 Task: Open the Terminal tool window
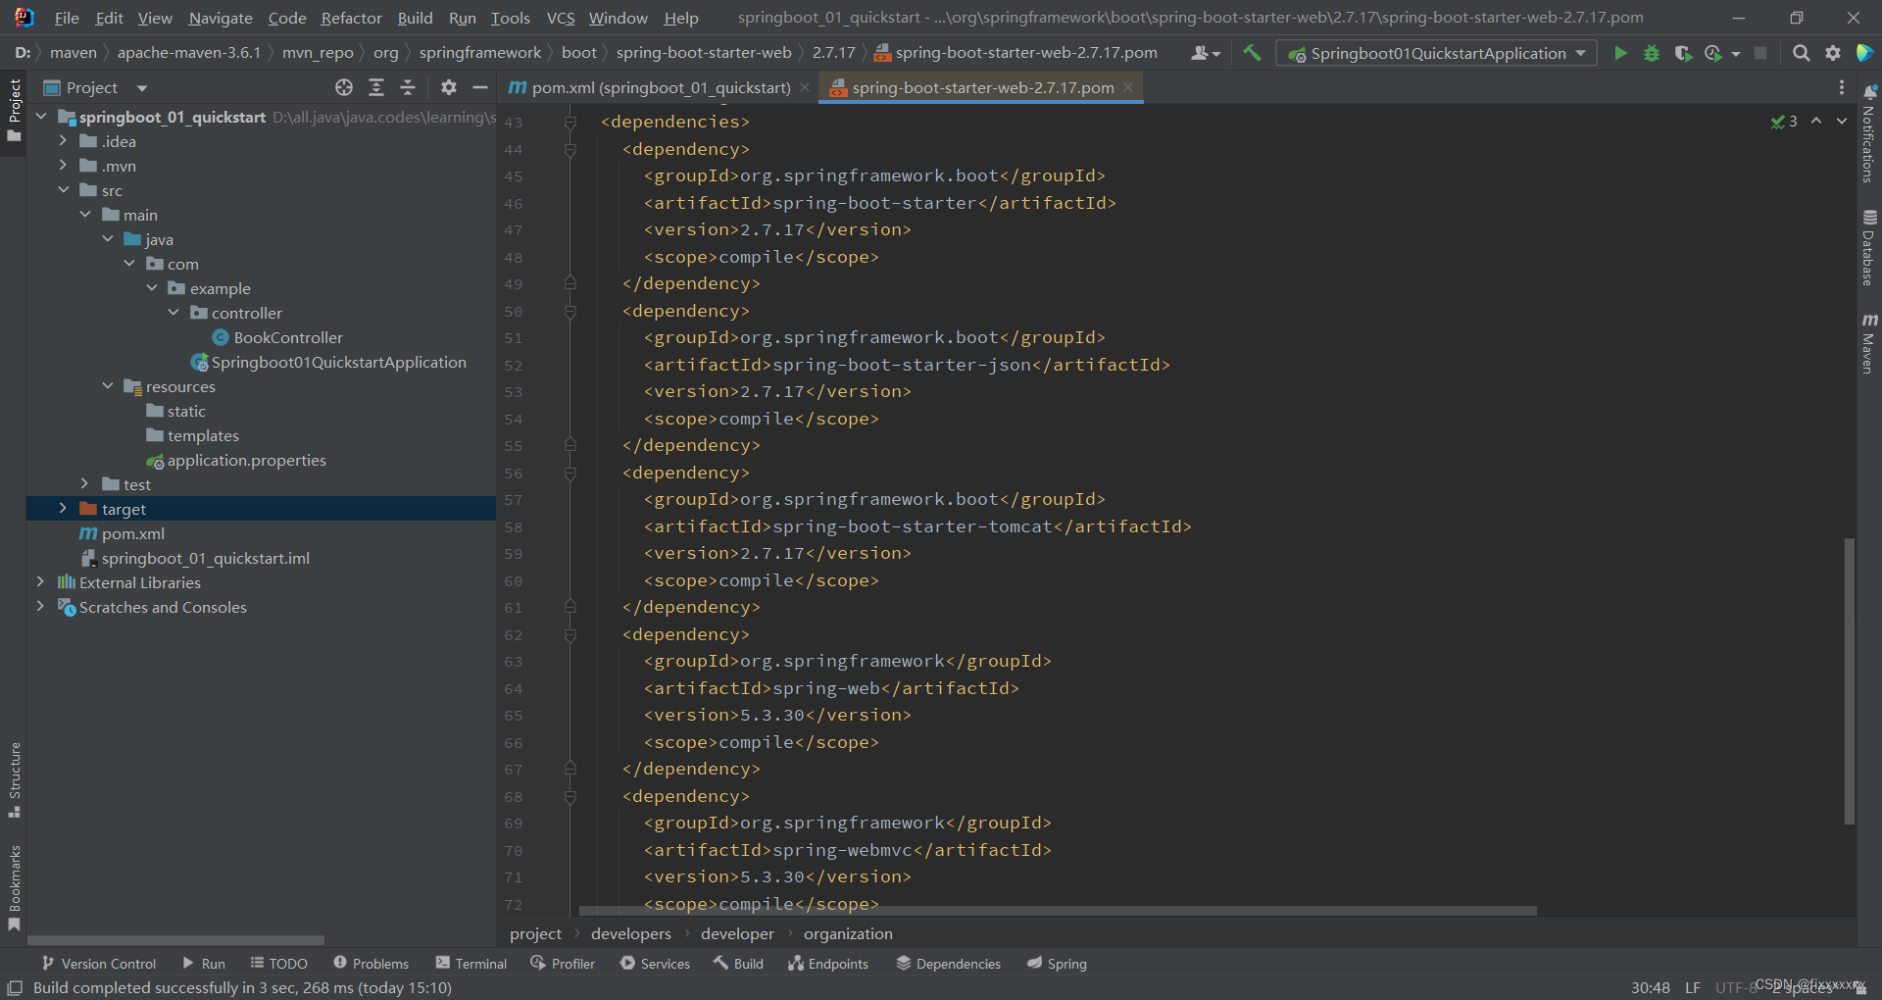[471, 964]
